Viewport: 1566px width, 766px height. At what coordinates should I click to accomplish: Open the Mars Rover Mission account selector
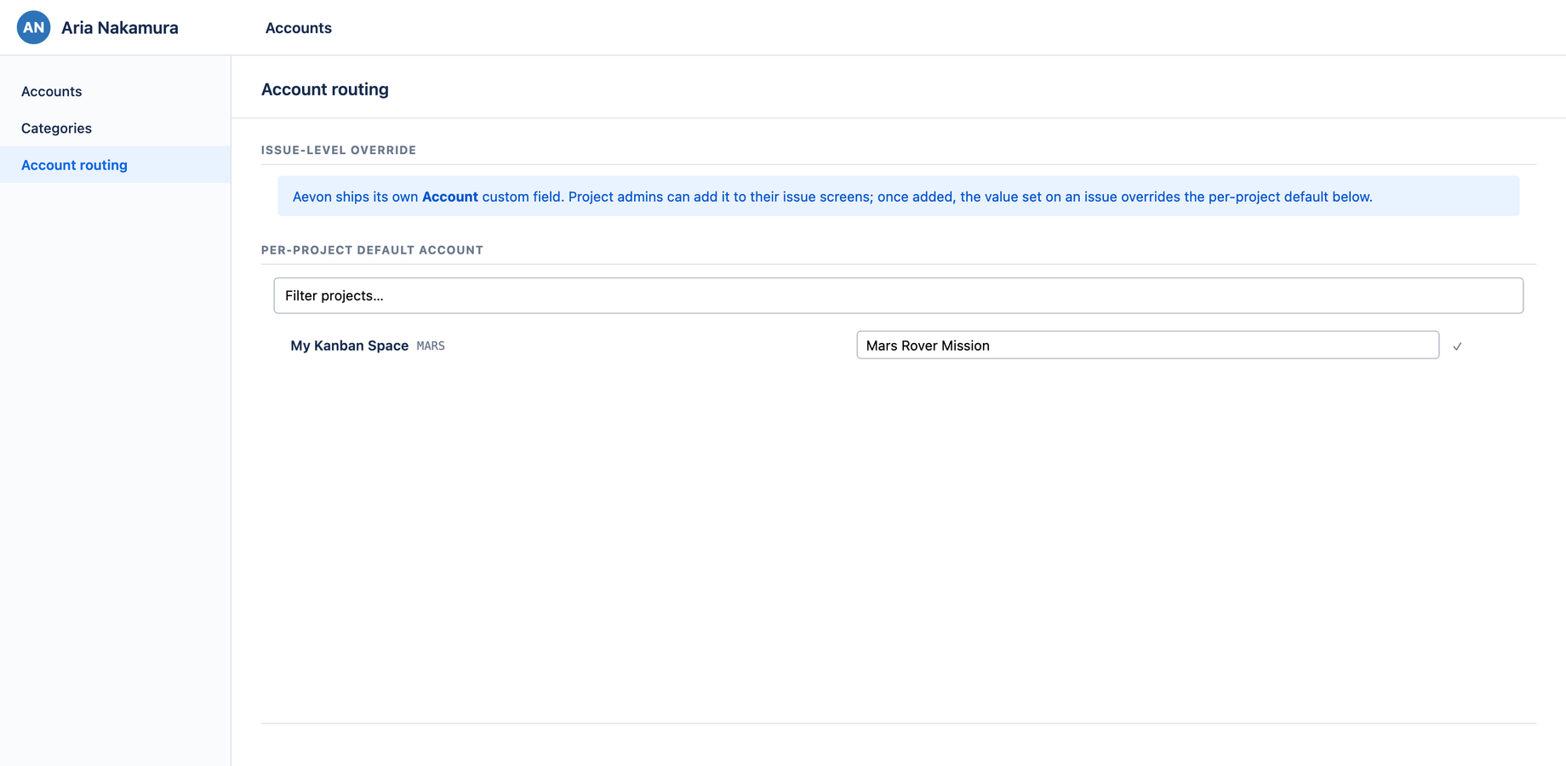pos(1147,345)
